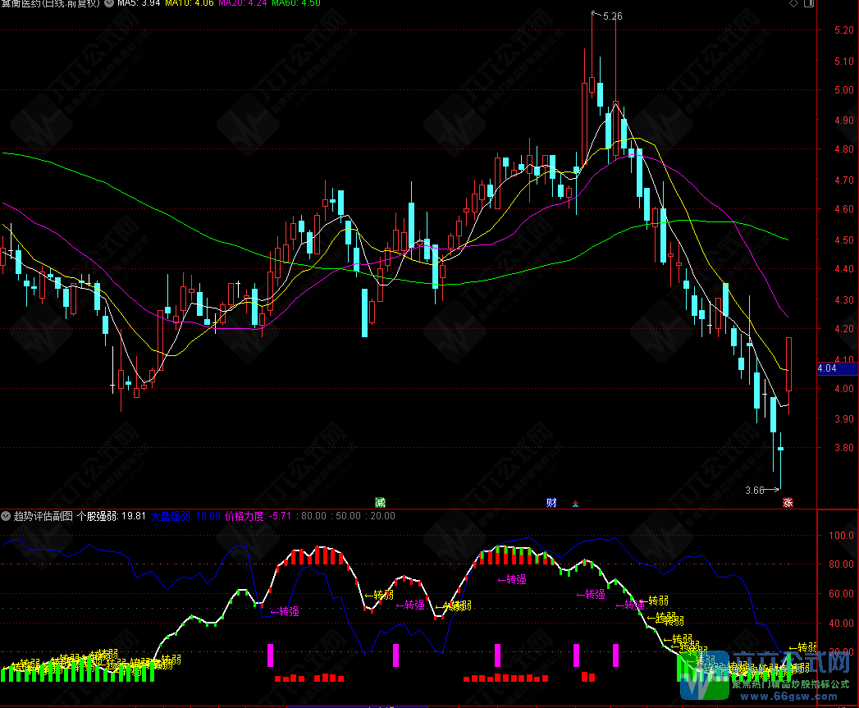The height and width of the screenshot is (708, 859).
Task: Click the MA10: 4.06 label
Action: click(x=189, y=2)
